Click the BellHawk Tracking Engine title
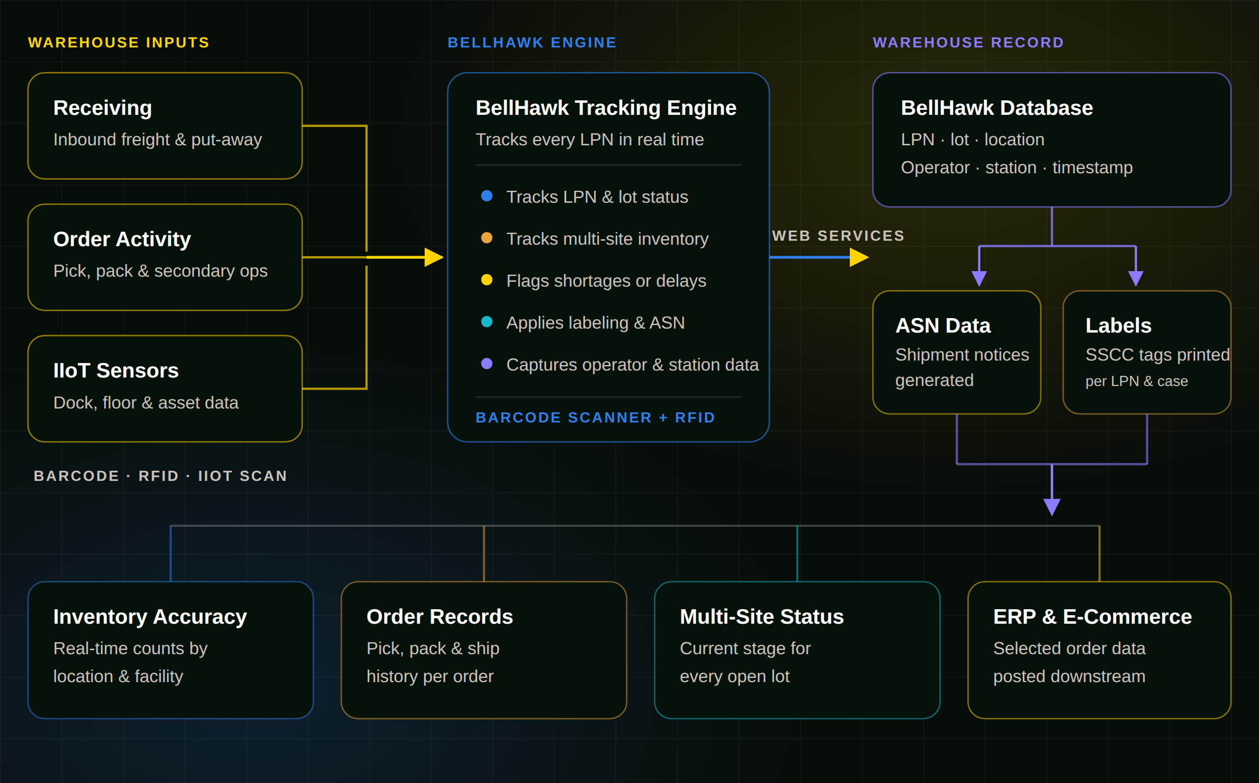The width and height of the screenshot is (1259, 783). [x=606, y=108]
